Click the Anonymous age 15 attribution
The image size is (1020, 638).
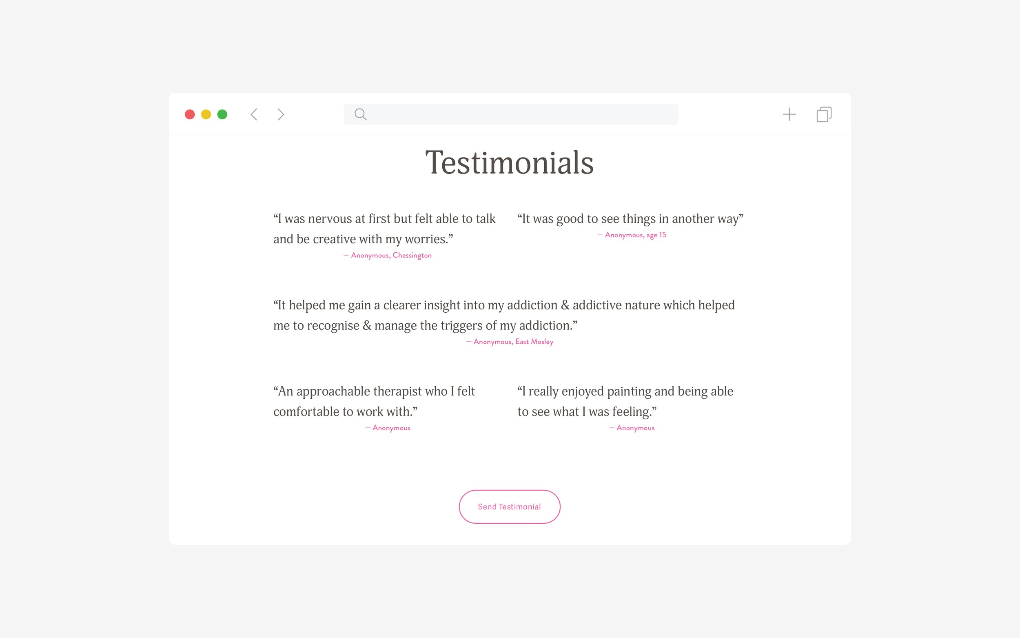tap(632, 235)
